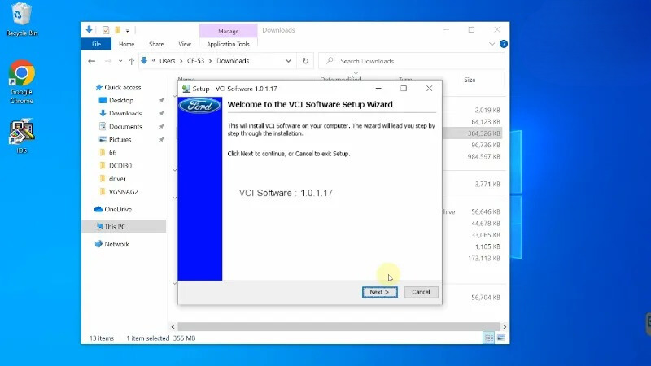
Task: Click the horizontal scrollbar track
Action: (339, 327)
